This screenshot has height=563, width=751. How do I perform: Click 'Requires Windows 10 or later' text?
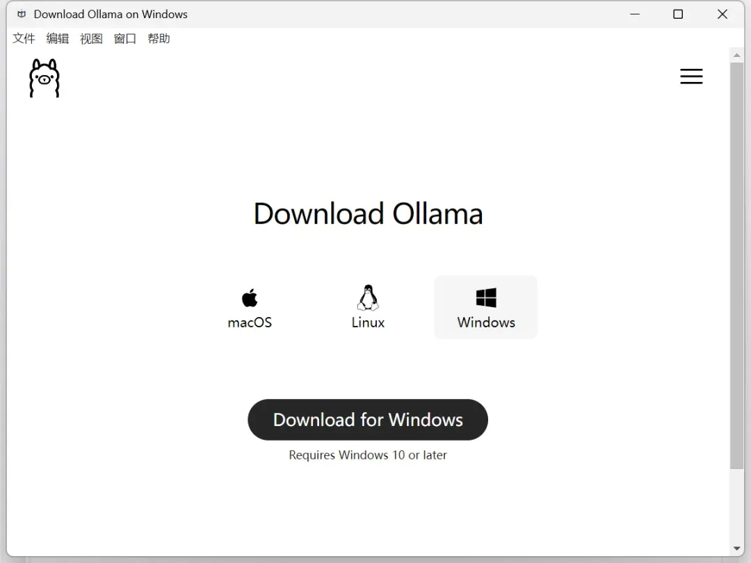368,455
